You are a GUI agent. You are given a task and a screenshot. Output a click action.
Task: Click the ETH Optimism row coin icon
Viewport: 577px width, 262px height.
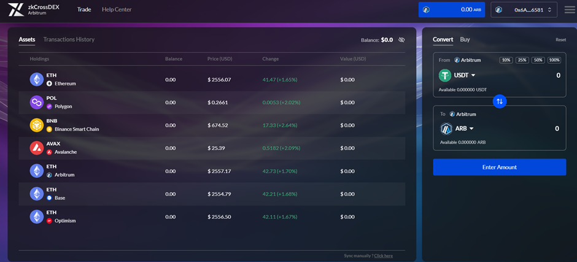click(x=36, y=217)
